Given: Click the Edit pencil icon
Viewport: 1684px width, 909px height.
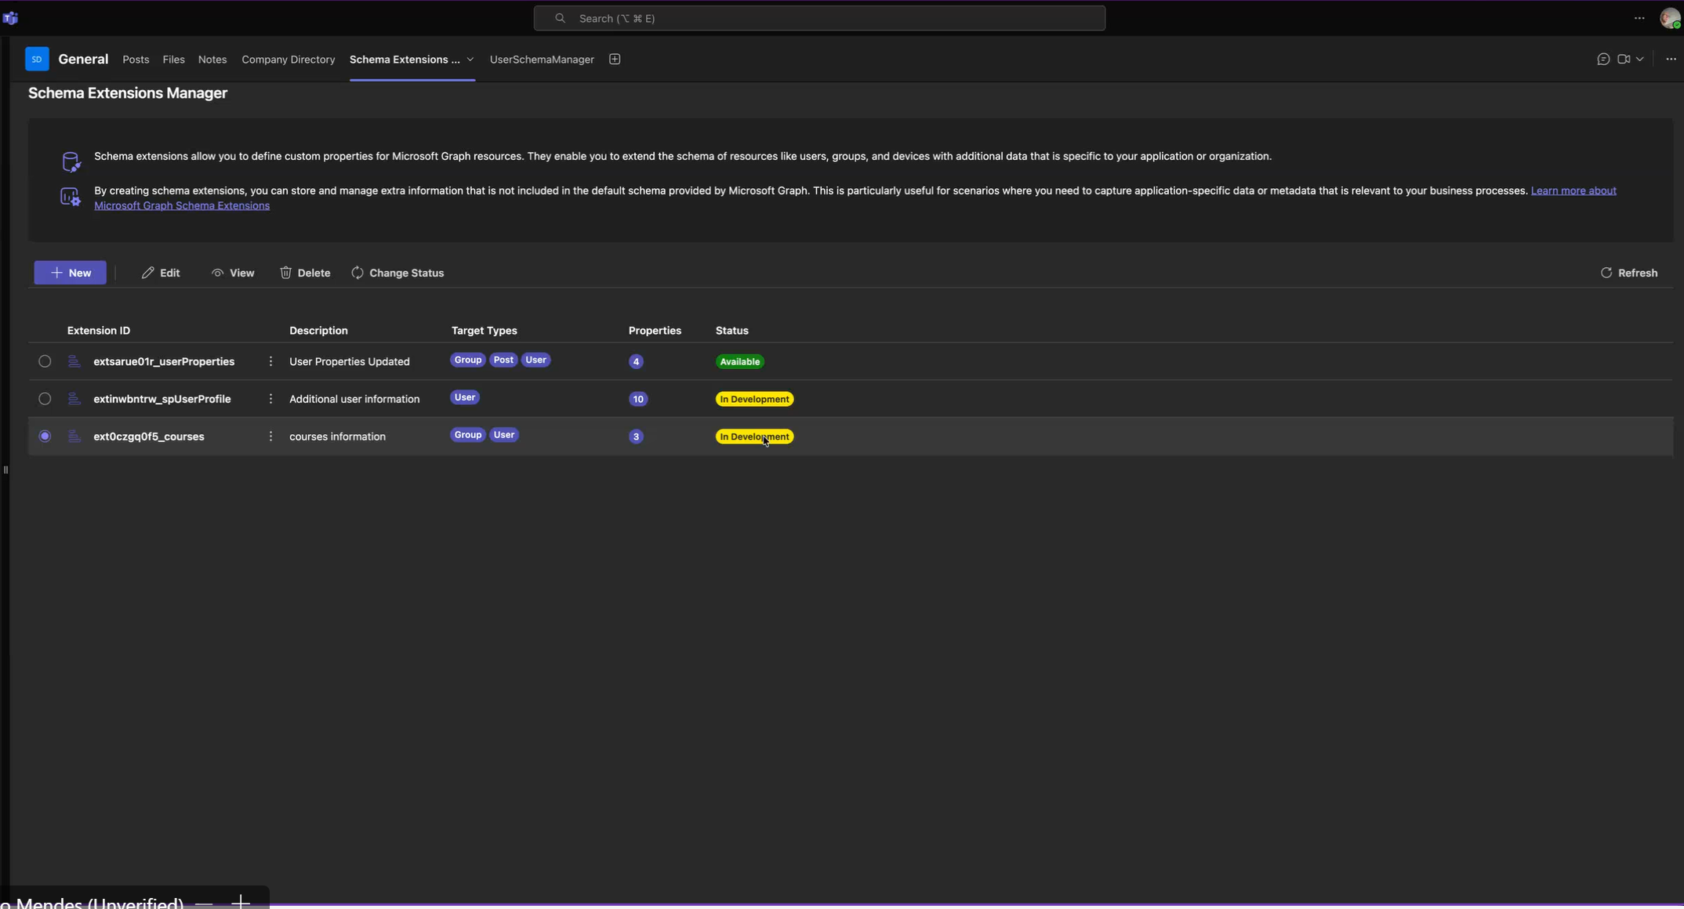Looking at the screenshot, I should pos(147,273).
